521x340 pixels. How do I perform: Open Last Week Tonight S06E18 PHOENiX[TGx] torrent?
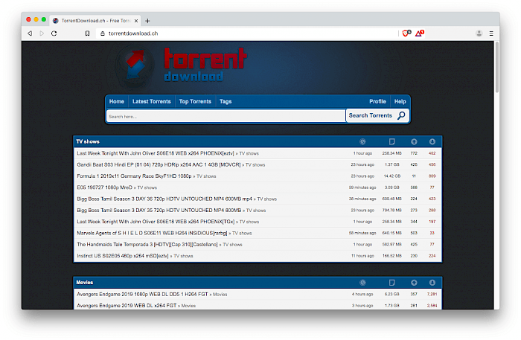click(x=156, y=222)
